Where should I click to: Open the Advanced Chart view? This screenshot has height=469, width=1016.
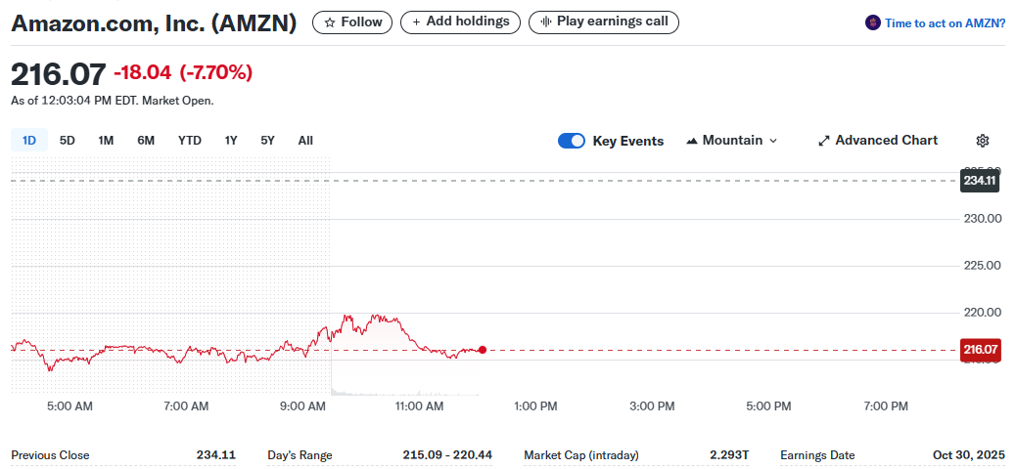(878, 141)
